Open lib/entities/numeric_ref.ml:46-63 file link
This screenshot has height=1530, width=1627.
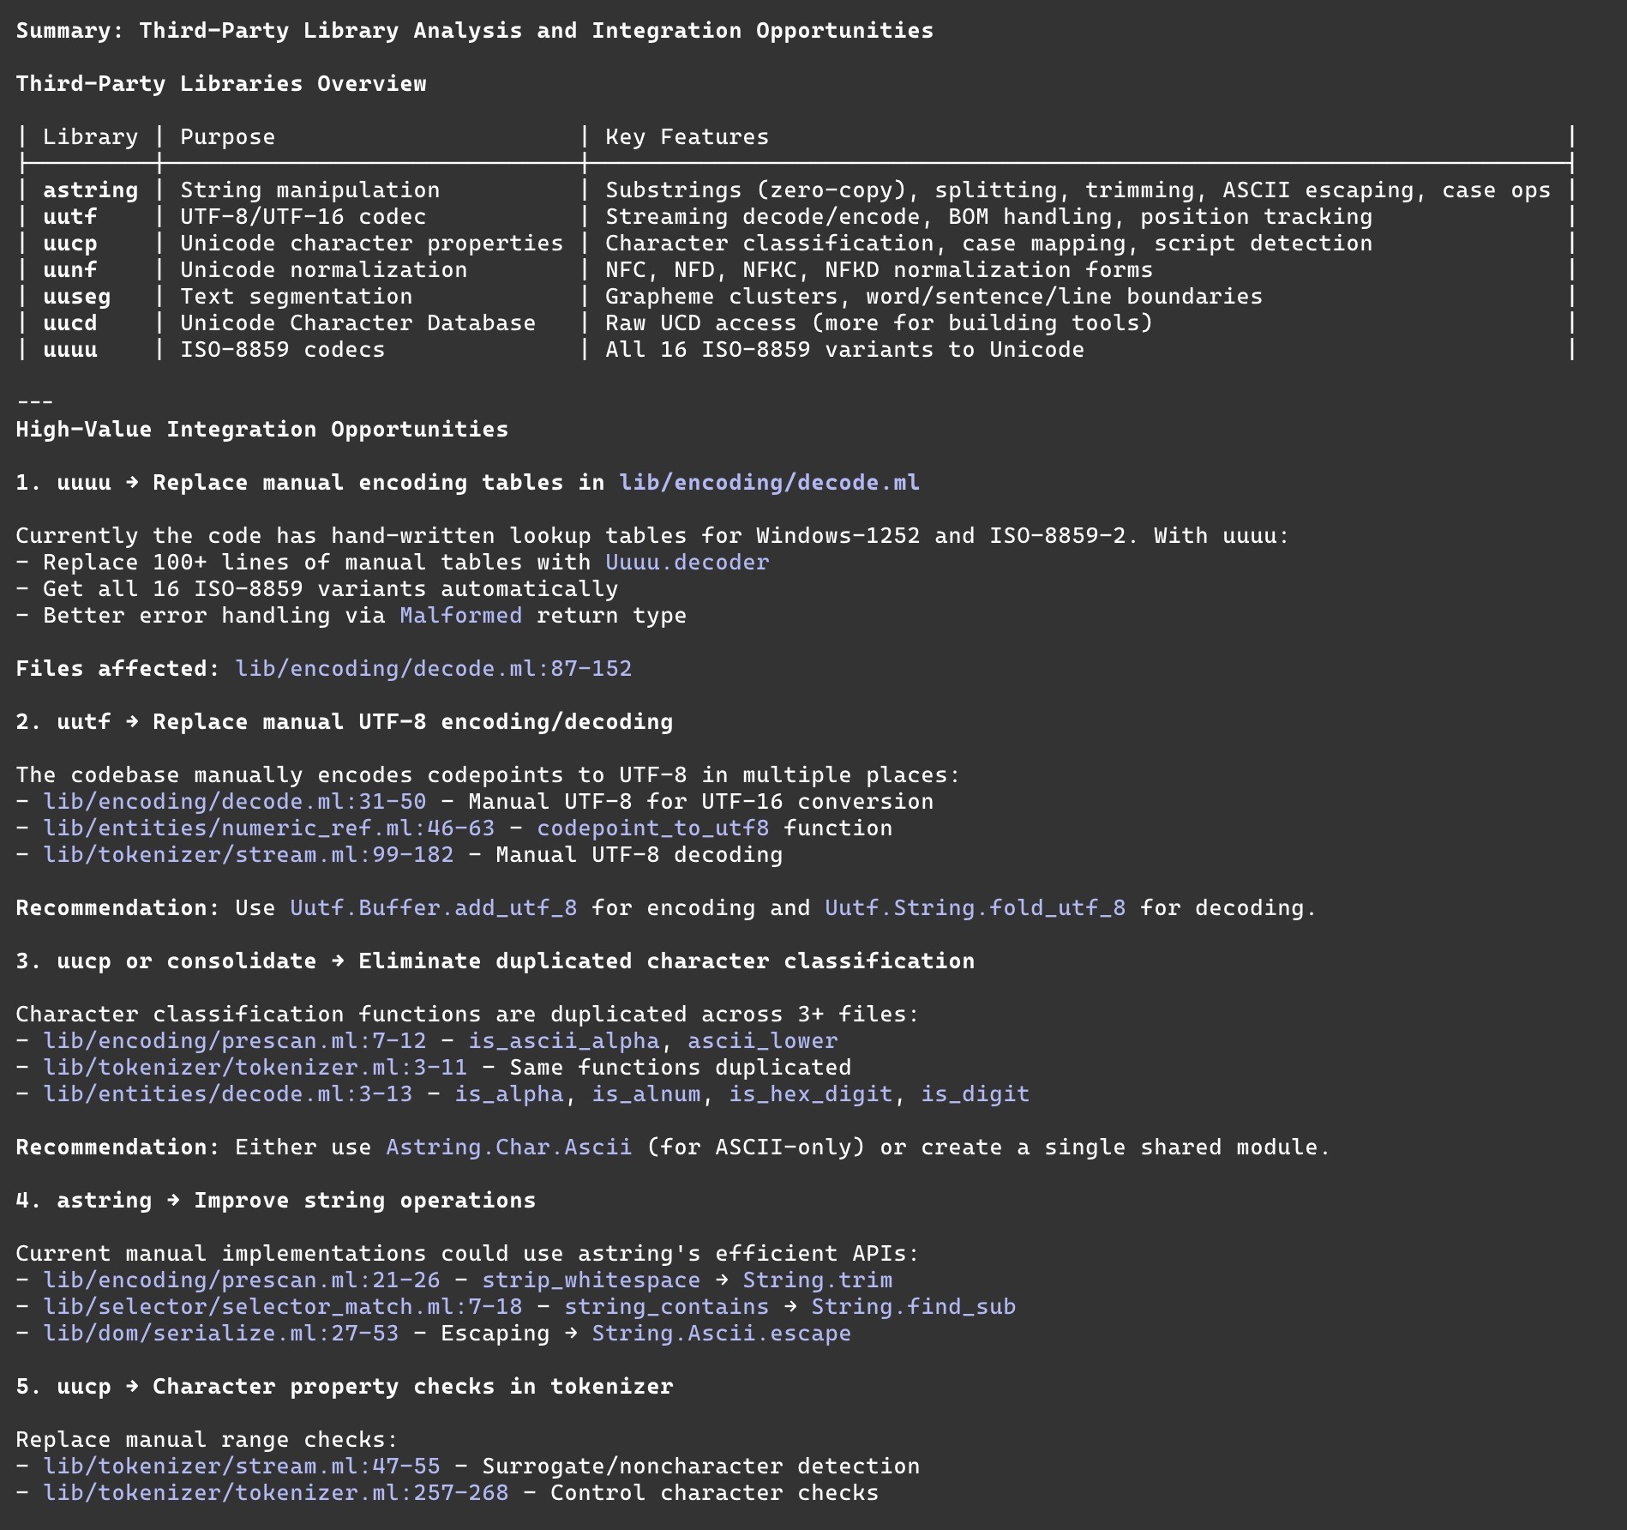(268, 828)
